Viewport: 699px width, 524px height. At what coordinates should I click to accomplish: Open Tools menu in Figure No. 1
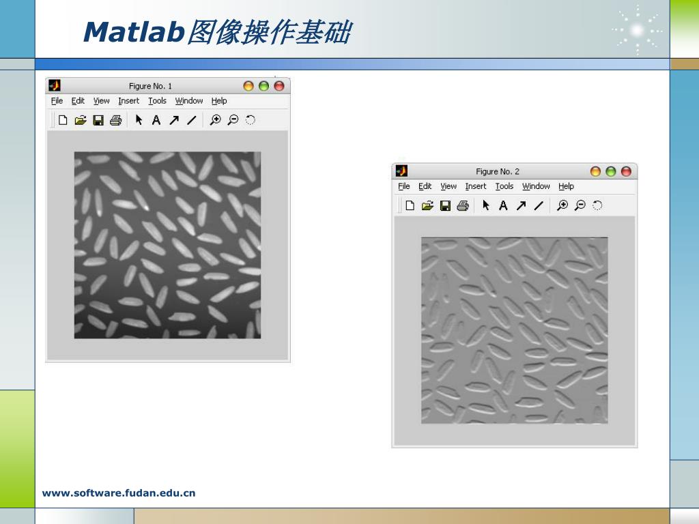click(x=158, y=101)
